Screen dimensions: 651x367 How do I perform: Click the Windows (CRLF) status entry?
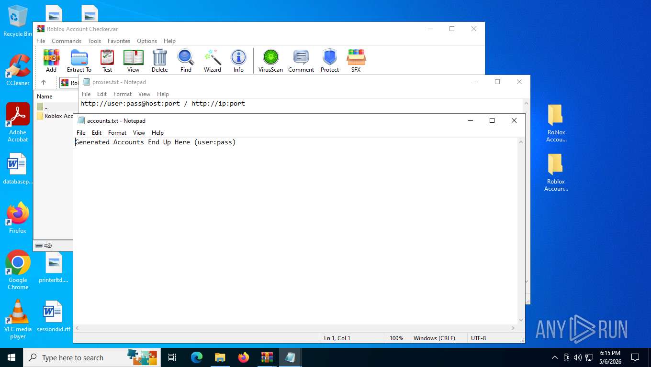(x=434, y=338)
